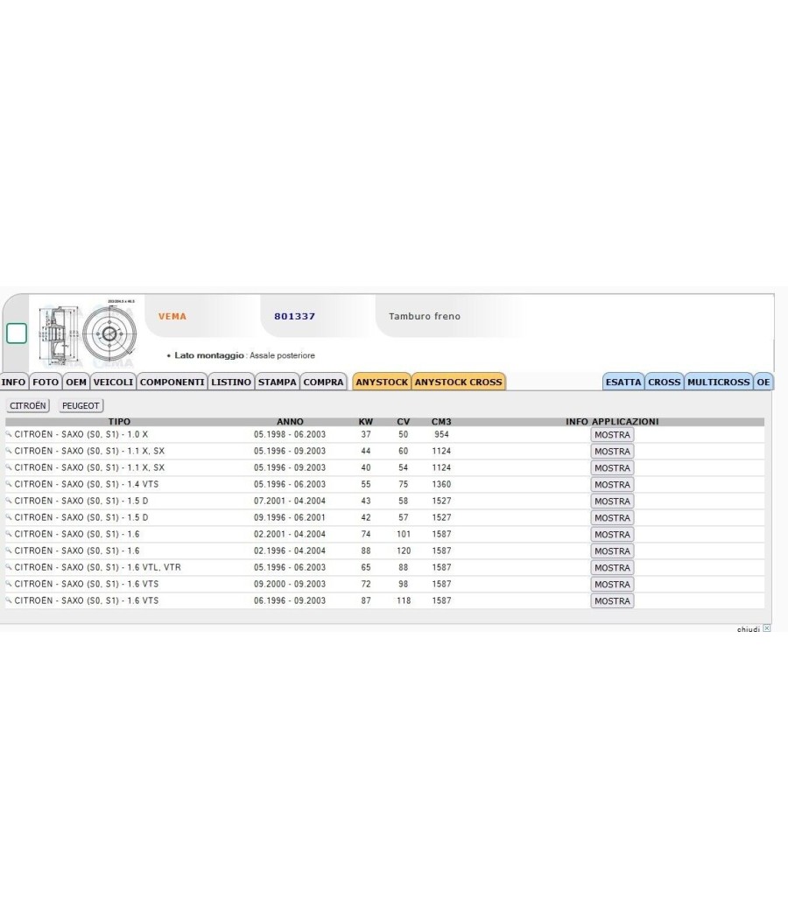Click MOSTRA for Saxo 1.6 74 kW
This screenshot has width=788, height=919.
(x=612, y=535)
